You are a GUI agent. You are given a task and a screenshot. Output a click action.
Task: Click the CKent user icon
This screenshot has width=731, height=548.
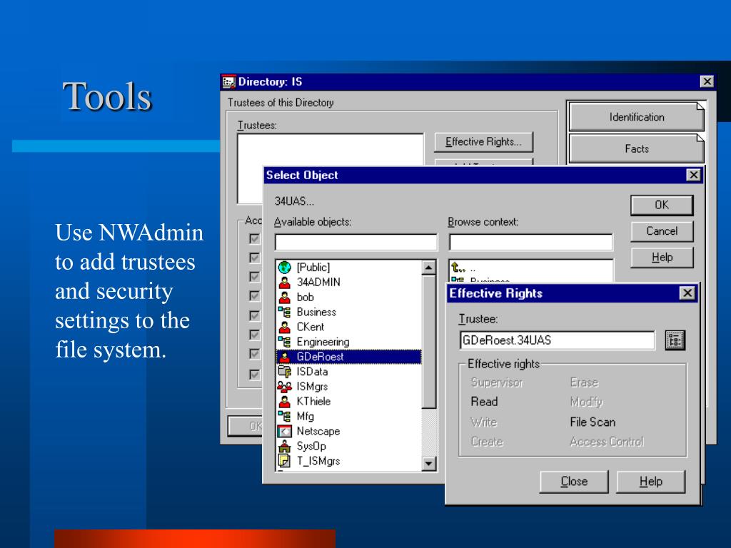tap(284, 327)
